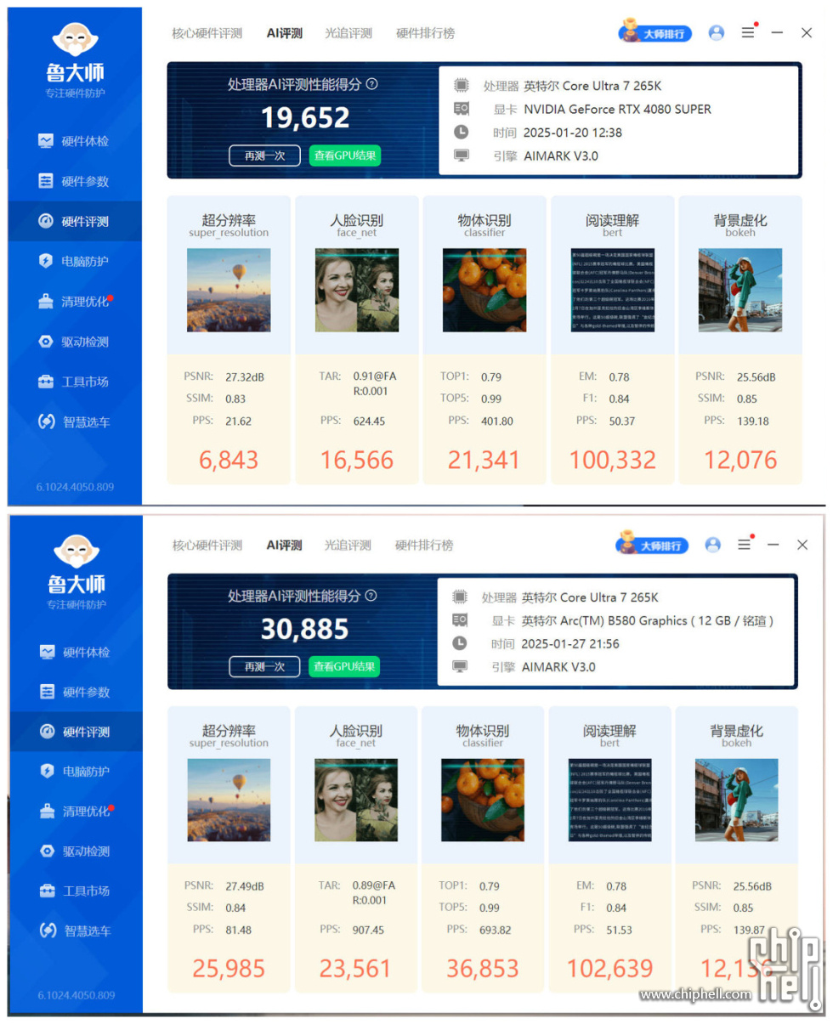Screen dimensions: 833x1024
Task: Open 电脑防护 in the bottom window sidebar
Action: point(76,771)
